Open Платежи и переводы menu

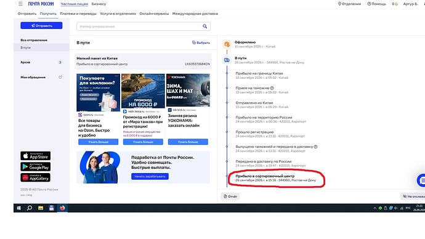(78, 14)
